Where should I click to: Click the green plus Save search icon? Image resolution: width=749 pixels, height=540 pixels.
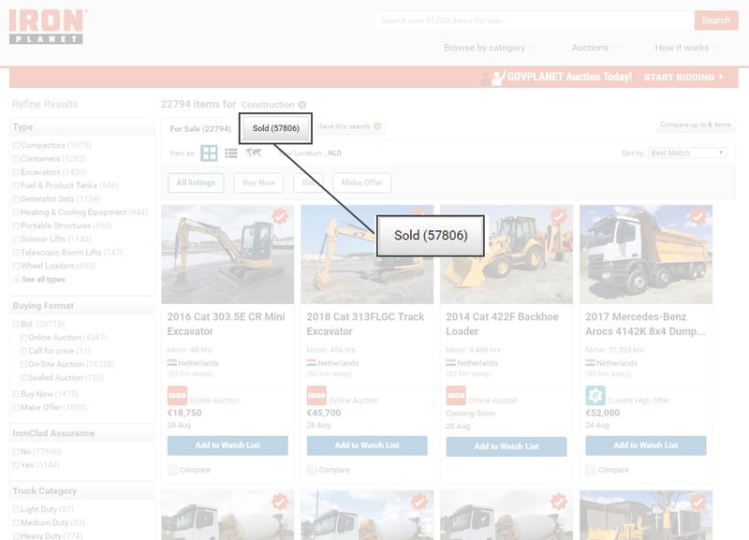click(377, 126)
